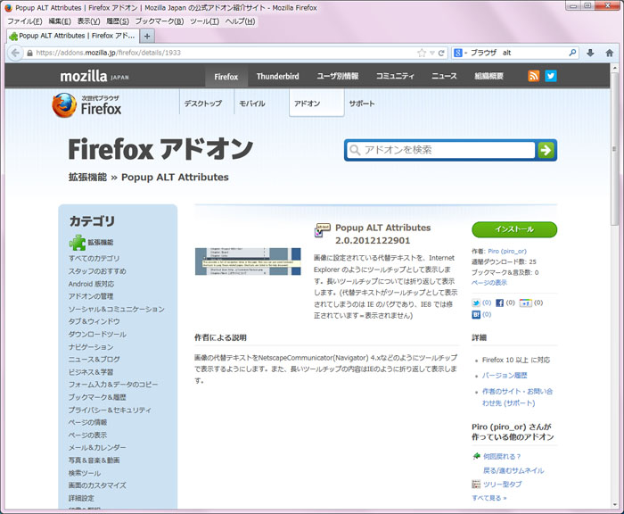Open a new tab with plus button
The width and height of the screenshot is (624, 514).
(x=147, y=36)
